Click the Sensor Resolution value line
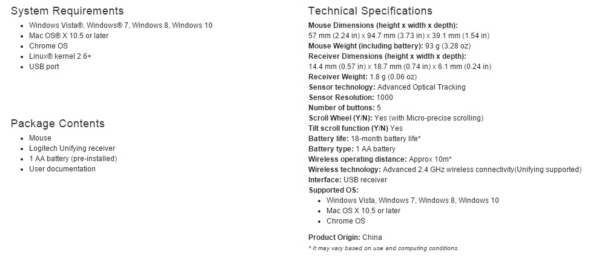Viewport: 593px width, 275px height. tap(351, 98)
